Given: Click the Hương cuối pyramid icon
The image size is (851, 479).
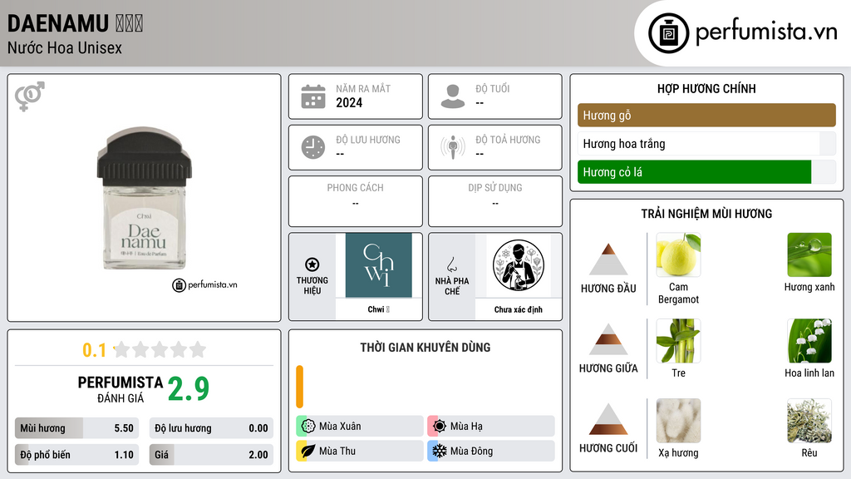Looking at the screenshot, I should (608, 419).
